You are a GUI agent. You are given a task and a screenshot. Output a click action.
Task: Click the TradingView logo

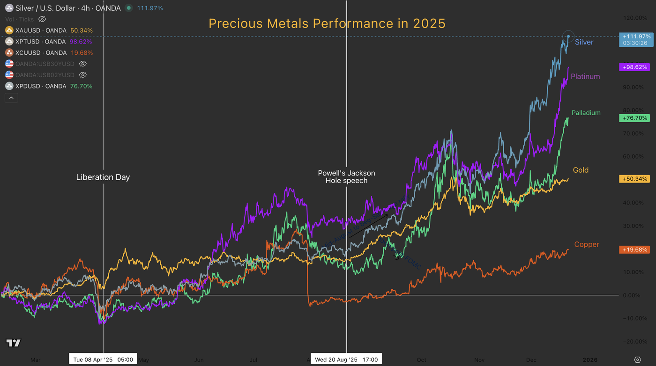pyautogui.click(x=14, y=343)
